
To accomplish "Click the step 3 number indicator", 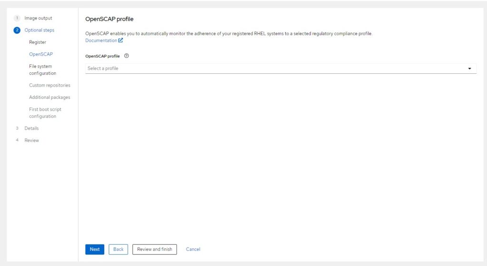I will pyautogui.click(x=17, y=128).
